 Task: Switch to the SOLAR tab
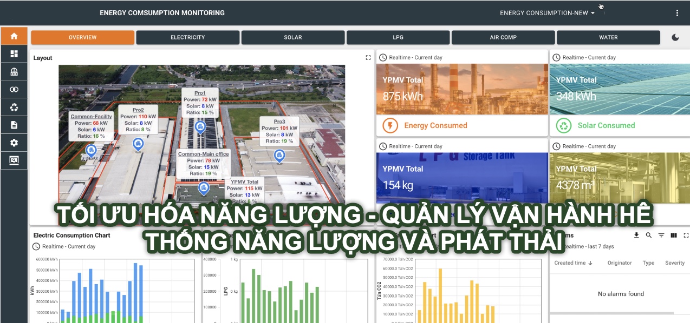[293, 37]
